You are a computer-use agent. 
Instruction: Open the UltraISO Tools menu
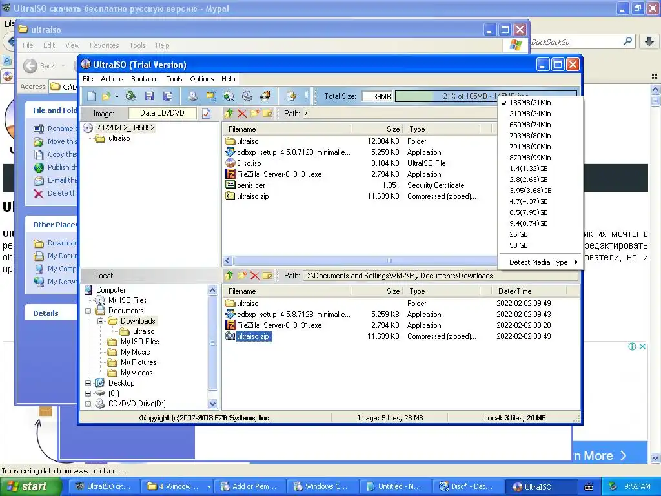click(174, 79)
